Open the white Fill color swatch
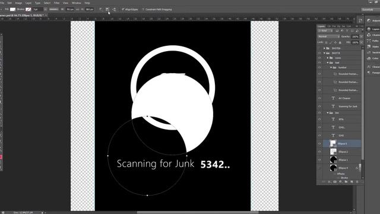380x214 pixels. point(12,10)
